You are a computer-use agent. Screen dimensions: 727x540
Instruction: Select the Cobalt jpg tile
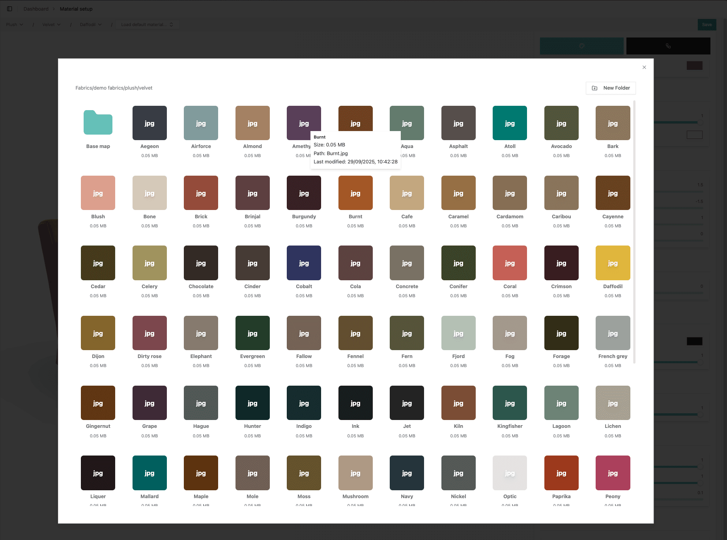[x=304, y=262]
